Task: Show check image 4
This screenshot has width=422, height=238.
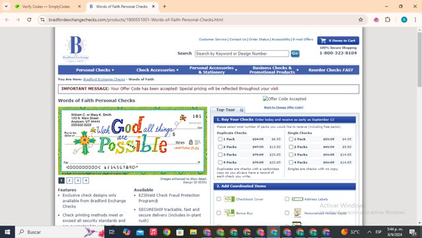Action: coord(86,181)
